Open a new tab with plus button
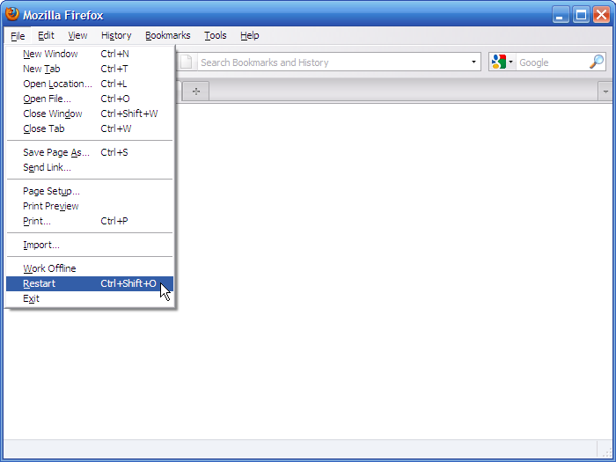This screenshot has width=616, height=462. 196,92
